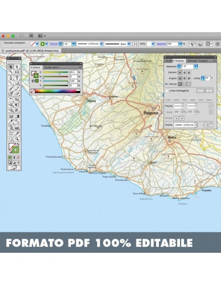Choose round join in Angolo row
The image size is (221, 285).
click(184, 79)
